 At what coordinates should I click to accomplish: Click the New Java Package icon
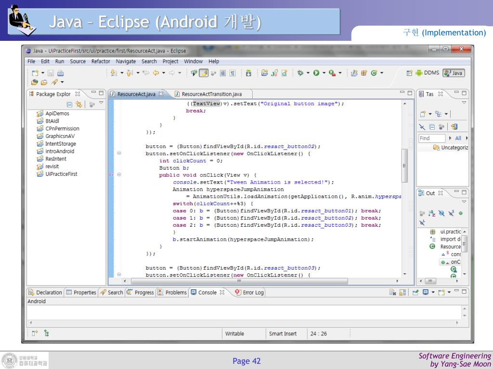364,73
